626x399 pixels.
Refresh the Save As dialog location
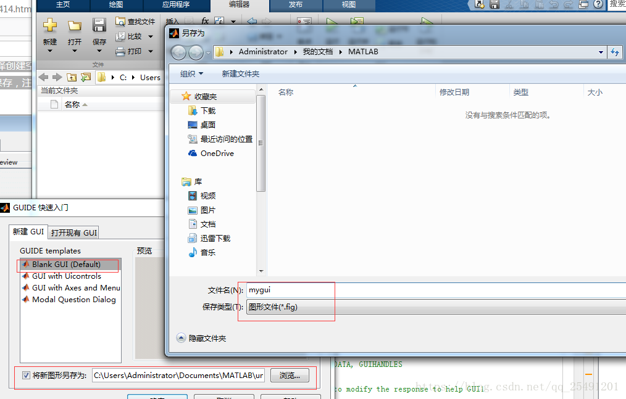(x=615, y=52)
